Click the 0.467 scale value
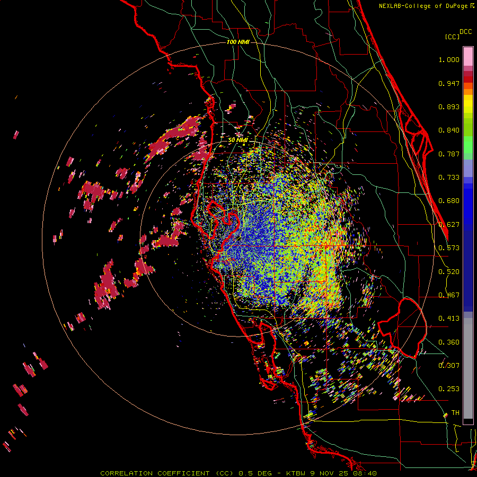The width and height of the screenshot is (477, 477). [449, 295]
